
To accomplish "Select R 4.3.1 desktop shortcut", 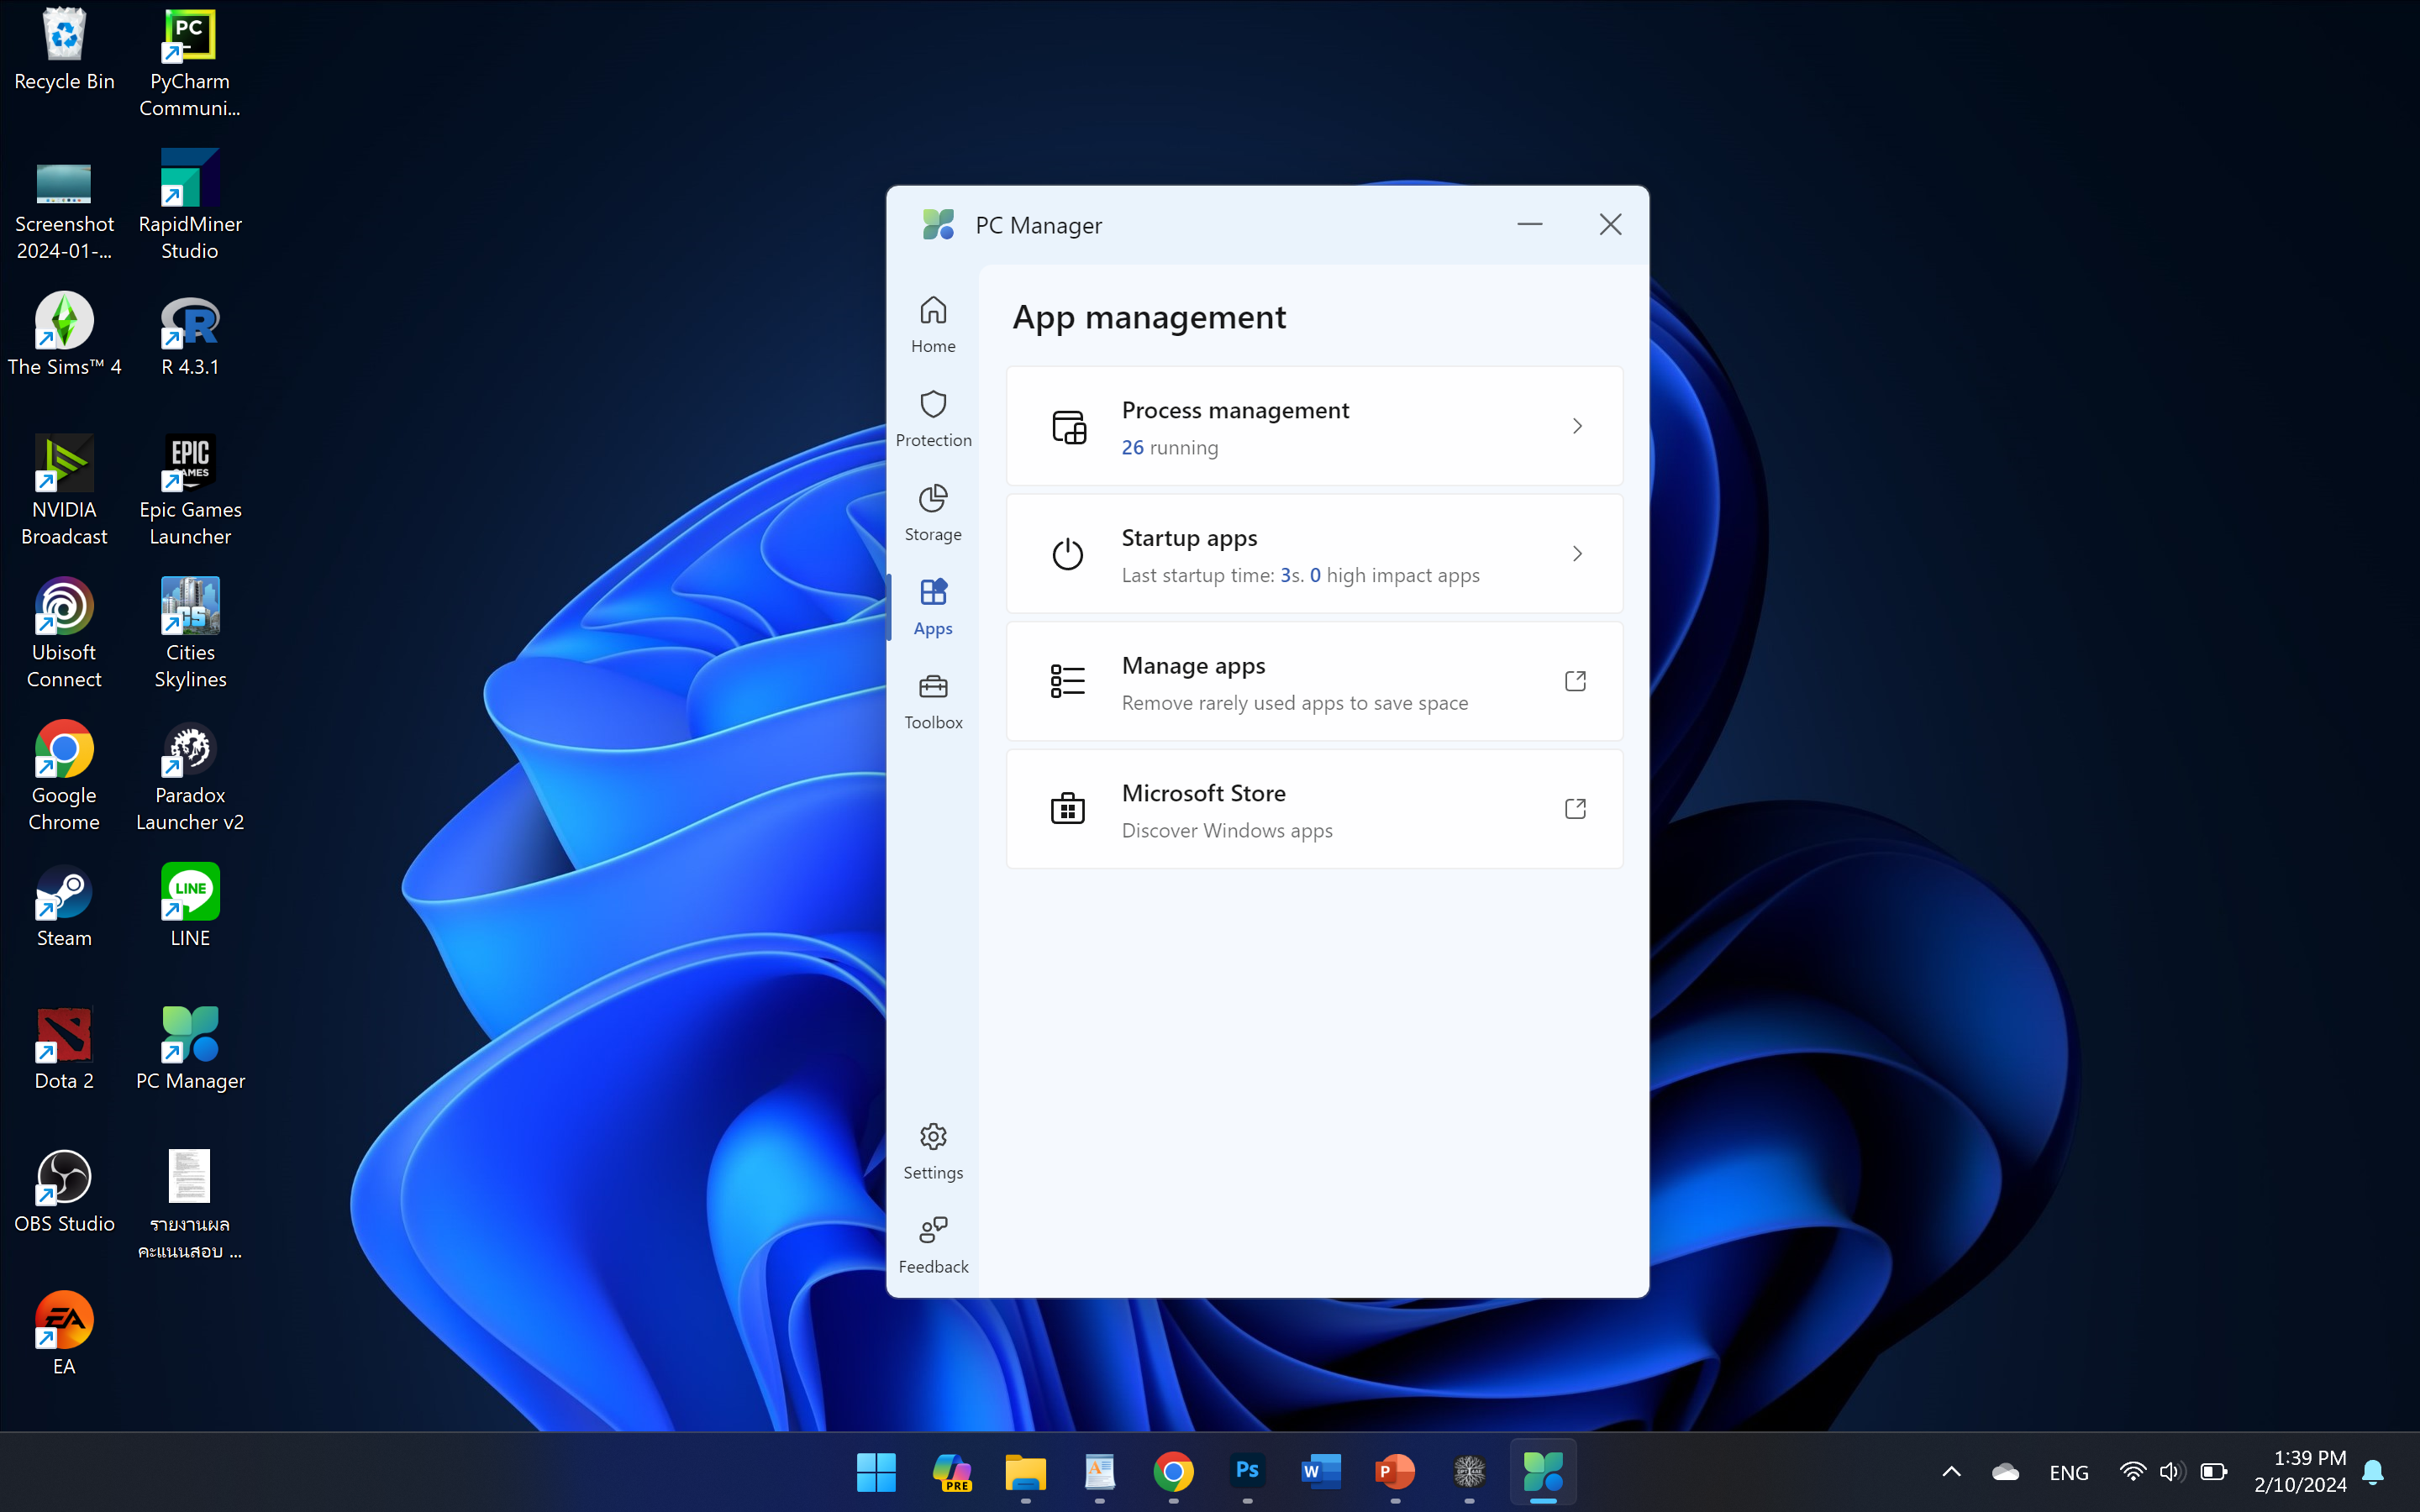I will pos(190,335).
